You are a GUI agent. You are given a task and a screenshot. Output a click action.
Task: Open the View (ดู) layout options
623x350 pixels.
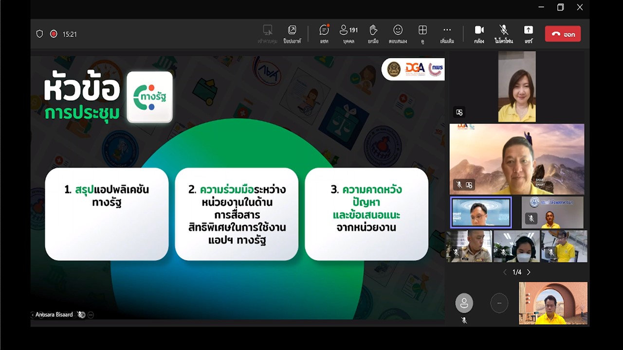coord(422,34)
